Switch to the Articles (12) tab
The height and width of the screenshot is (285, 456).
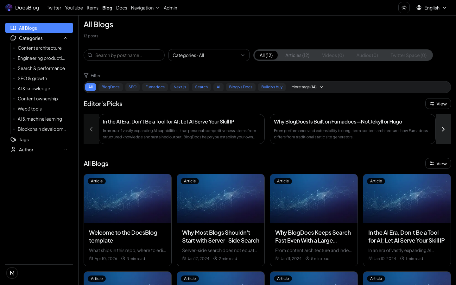297,55
